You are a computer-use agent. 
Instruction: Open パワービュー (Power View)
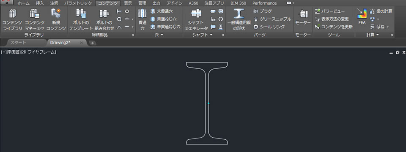(x=329, y=11)
